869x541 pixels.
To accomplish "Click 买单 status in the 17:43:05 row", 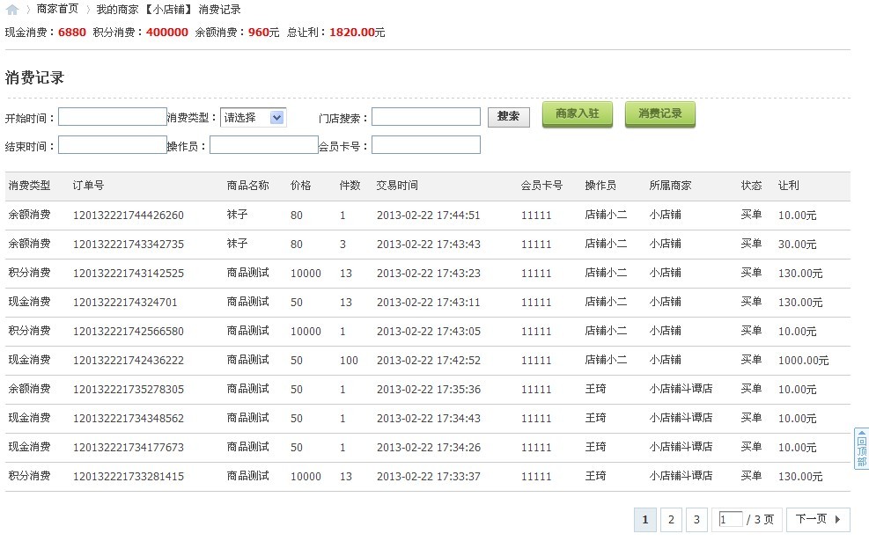I will tap(752, 331).
